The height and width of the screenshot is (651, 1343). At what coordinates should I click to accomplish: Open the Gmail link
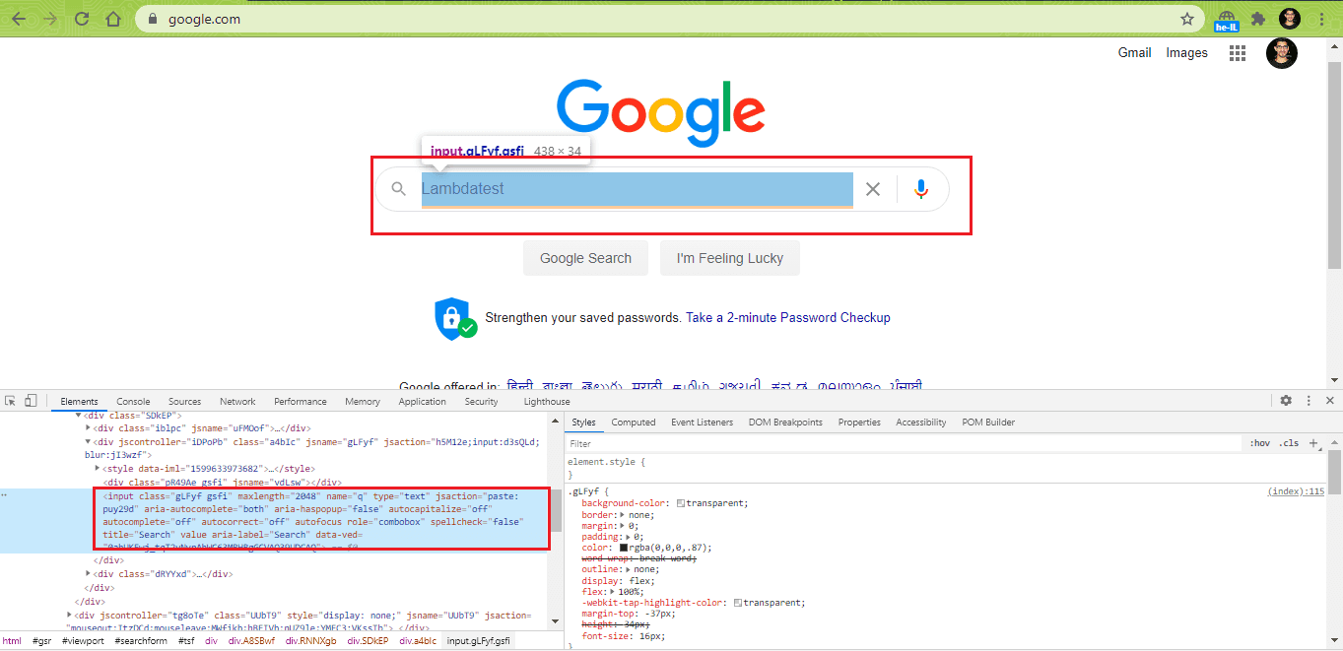point(1134,53)
